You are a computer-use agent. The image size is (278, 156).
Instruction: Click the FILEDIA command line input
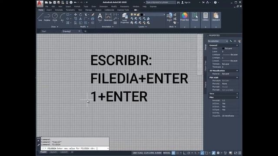click(x=75, y=148)
